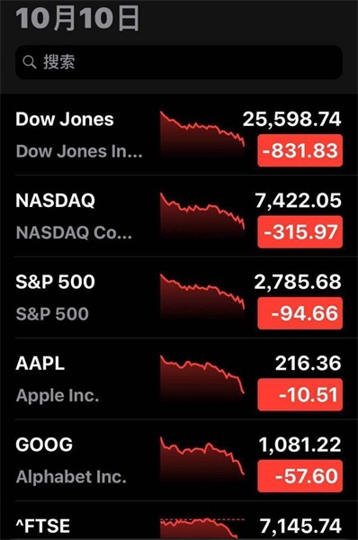The height and width of the screenshot is (540, 358).
Task: Open the ^FTSE index row
Action: coord(179,520)
